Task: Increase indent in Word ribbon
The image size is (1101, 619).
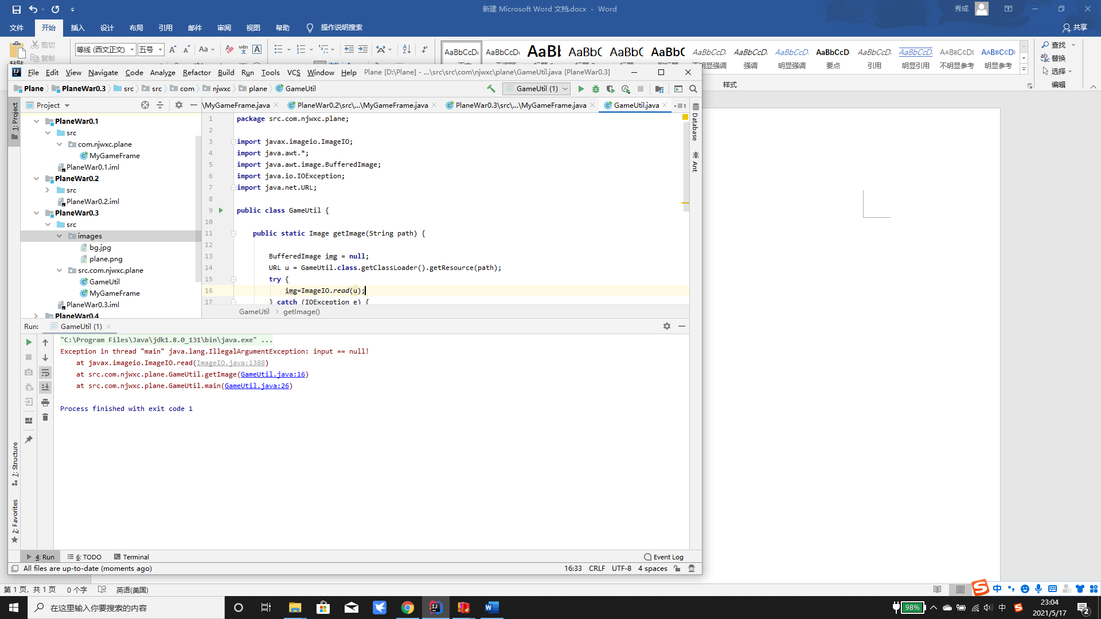Action: [363, 49]
